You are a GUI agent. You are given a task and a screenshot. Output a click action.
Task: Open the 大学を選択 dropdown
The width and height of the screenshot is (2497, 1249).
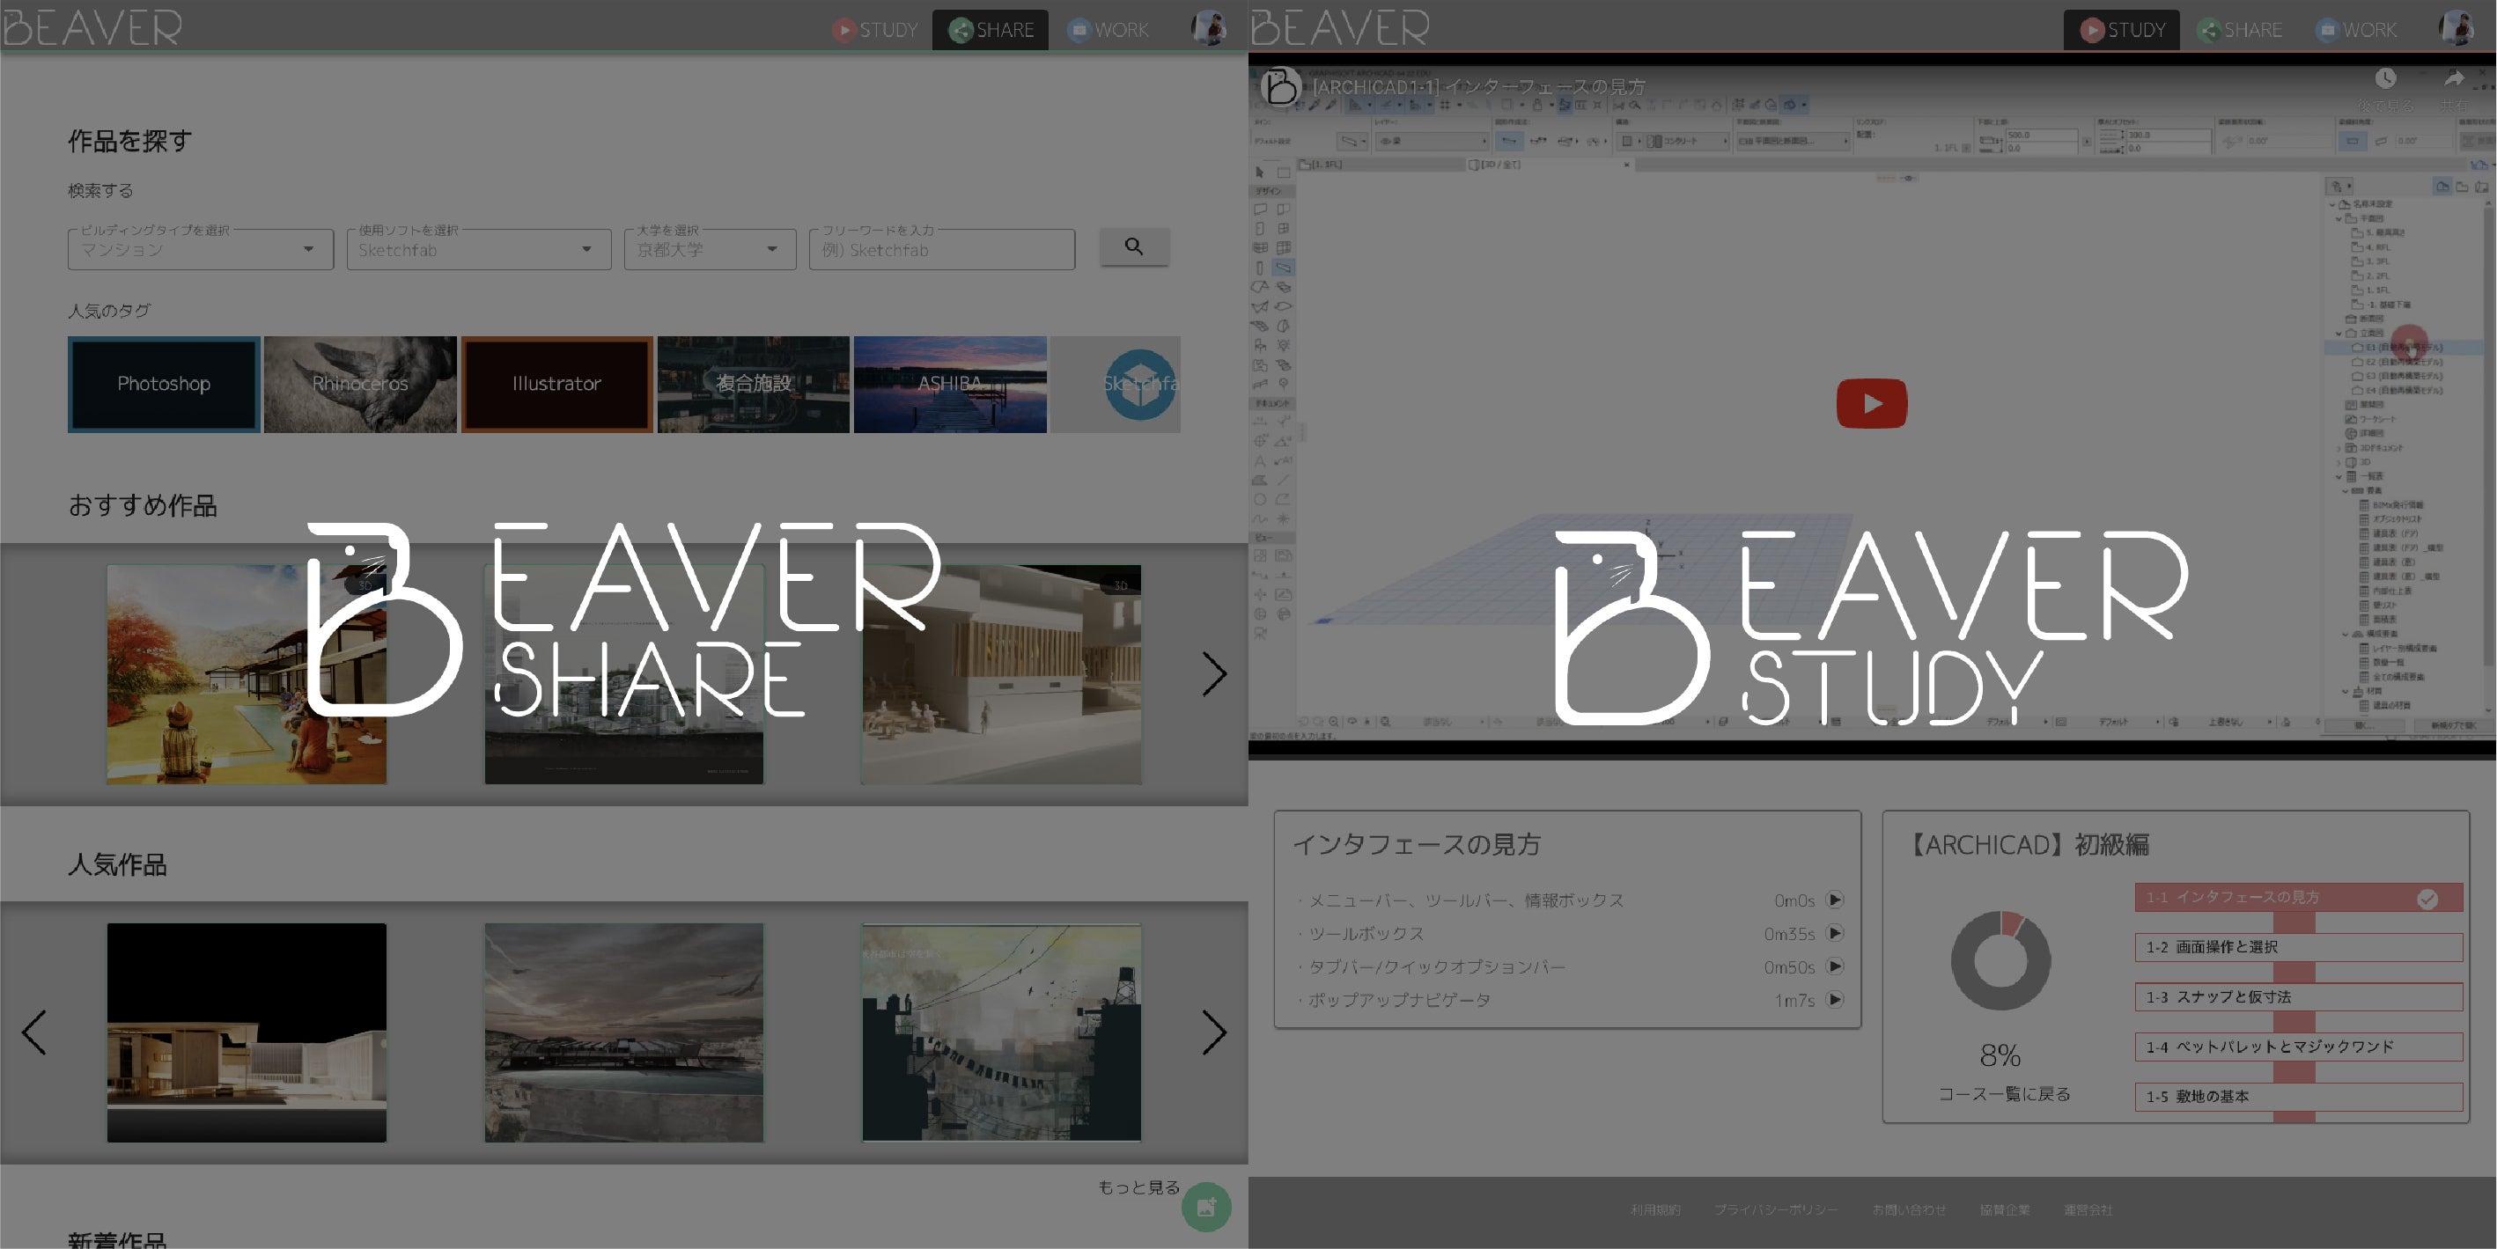710,249
